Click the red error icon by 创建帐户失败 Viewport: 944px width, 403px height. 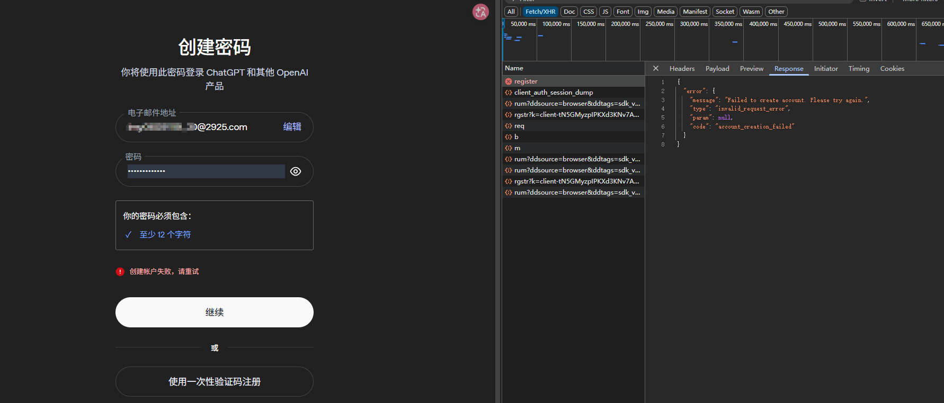click(120, 271)
